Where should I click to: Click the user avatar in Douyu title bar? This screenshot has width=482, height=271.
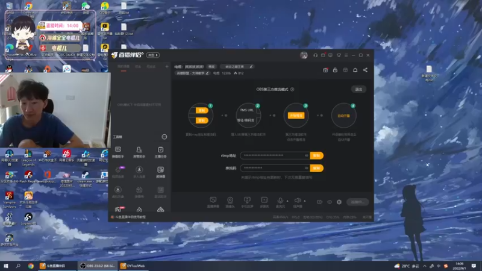pos(304,55)
